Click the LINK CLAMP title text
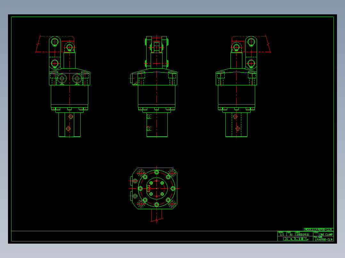This screenshot has height=258, width=345. [326, 235]
